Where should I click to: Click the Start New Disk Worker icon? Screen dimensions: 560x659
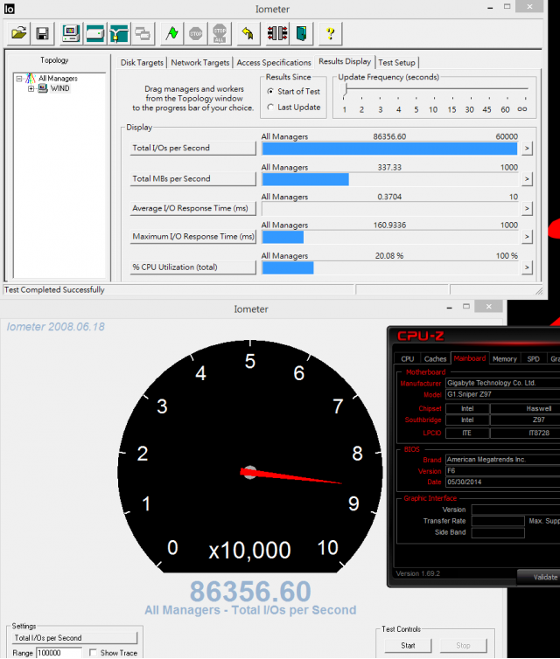[95, 34]
